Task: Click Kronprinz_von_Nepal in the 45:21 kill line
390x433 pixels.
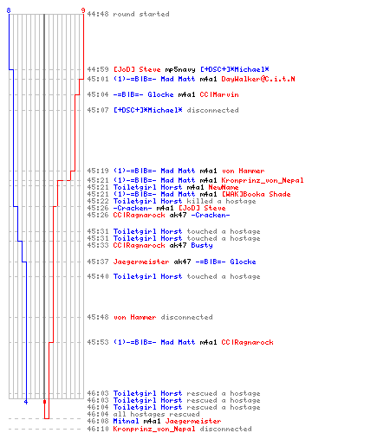Action: point(263,180)
